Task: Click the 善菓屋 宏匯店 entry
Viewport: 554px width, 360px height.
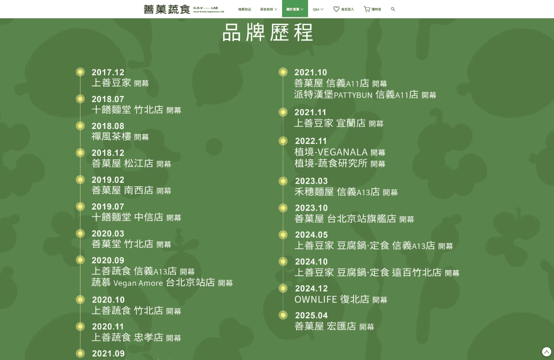Action: (325, 326)
